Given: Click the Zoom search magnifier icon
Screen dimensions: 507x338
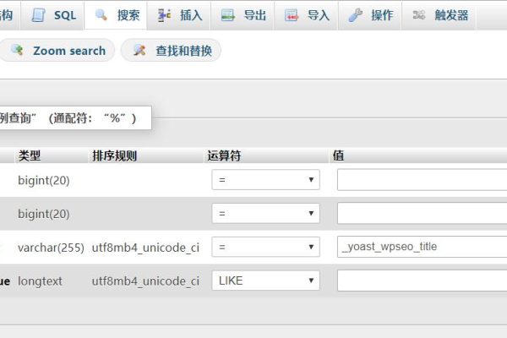Looking at the screenshot, I should tap(16, 51).
